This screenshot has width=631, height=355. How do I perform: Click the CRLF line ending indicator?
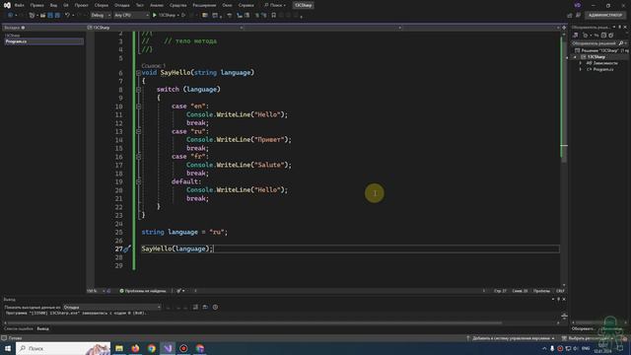click(x=560, y=291)
